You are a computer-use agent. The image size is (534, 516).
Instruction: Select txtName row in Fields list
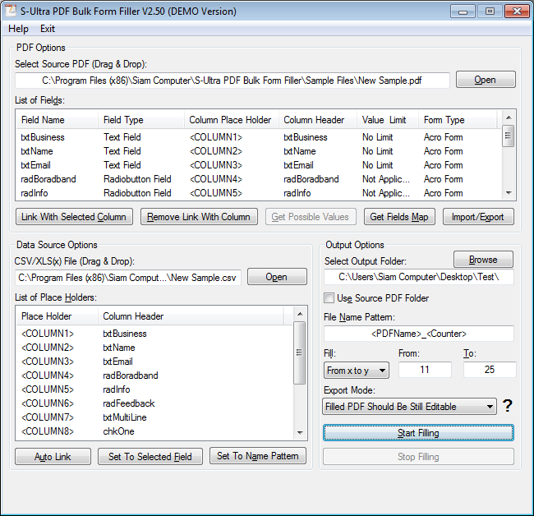(259, 151)
